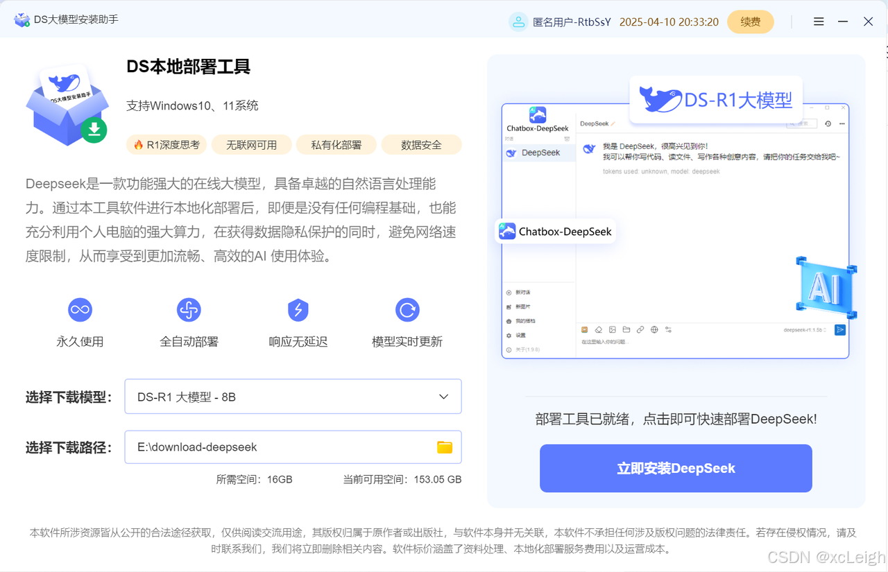Image resolution: width=888 pixels, height=572 pixels.
Task: Click the 匿名用户-RtbSsY username
Action: [572, 22]
